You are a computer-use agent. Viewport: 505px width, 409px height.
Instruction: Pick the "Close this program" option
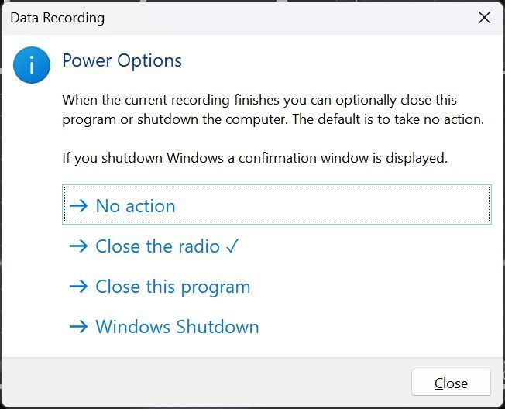coord(173,287)
